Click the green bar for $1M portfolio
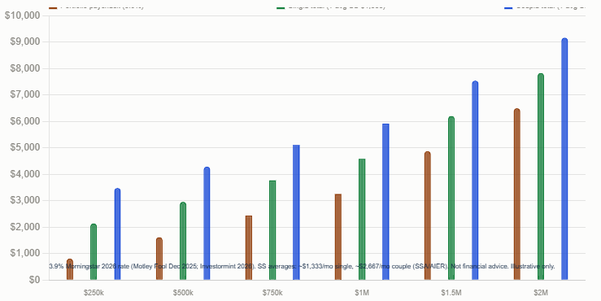The image size is (601, 301). 362,220
